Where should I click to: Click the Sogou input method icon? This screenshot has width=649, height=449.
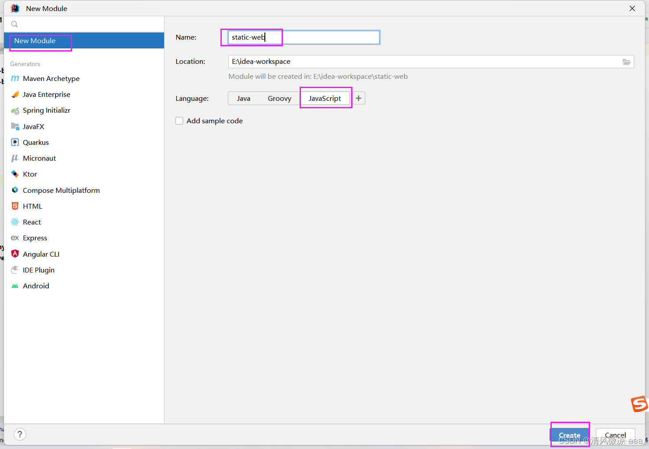(640, 404)
